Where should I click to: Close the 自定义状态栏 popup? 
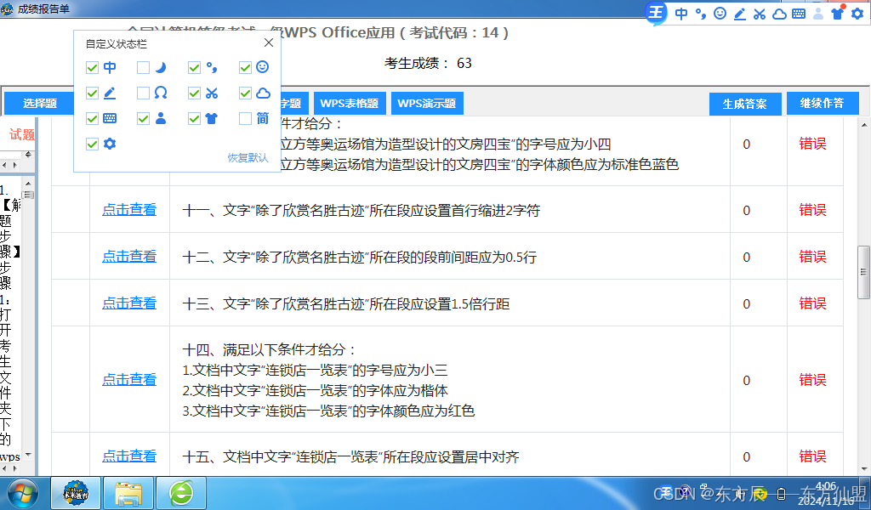[x=269, y=42]
